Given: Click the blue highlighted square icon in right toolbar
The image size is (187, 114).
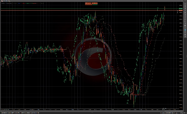Looking at the screenshot, I should [x=185, y=30].
